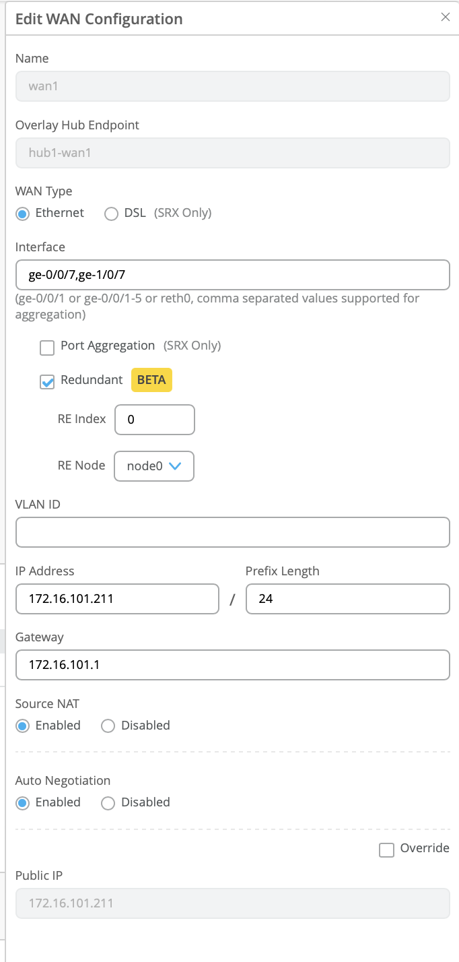Set Source NAT to Enabled

(23, 726)
